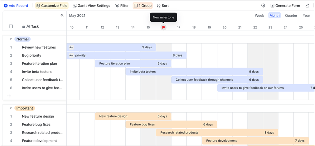Switch timeline to Week view

[259, 16]
